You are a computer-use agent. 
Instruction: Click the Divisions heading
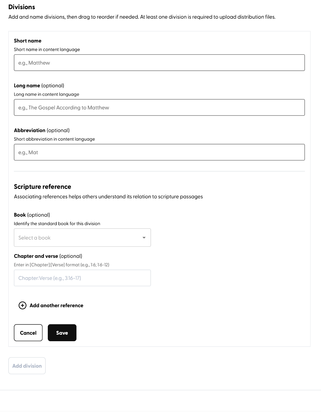(x=22, y=7)
